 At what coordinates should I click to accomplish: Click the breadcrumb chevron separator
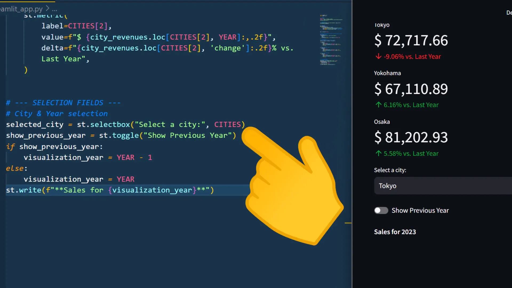[x=47, y=9]
